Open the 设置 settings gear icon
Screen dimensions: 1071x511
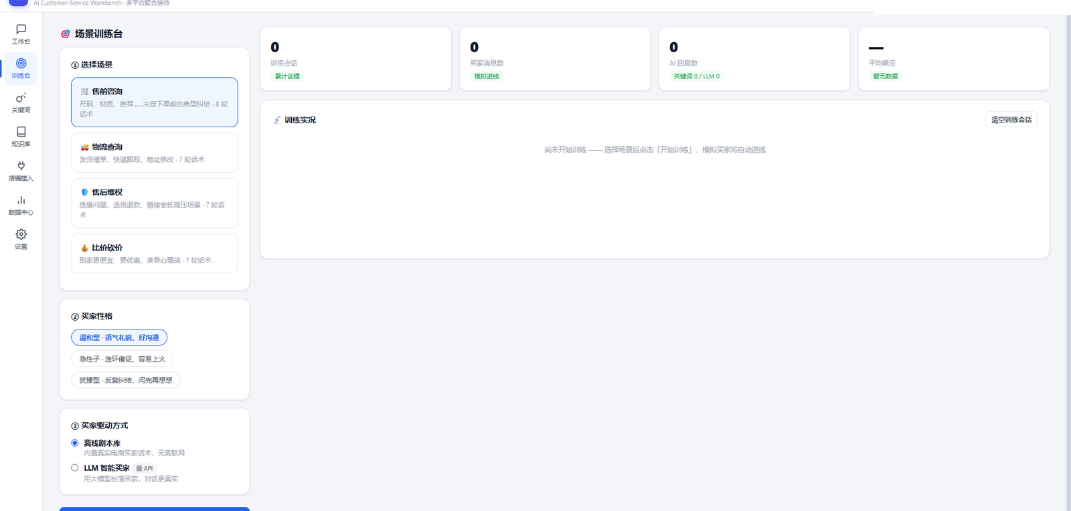21,234
